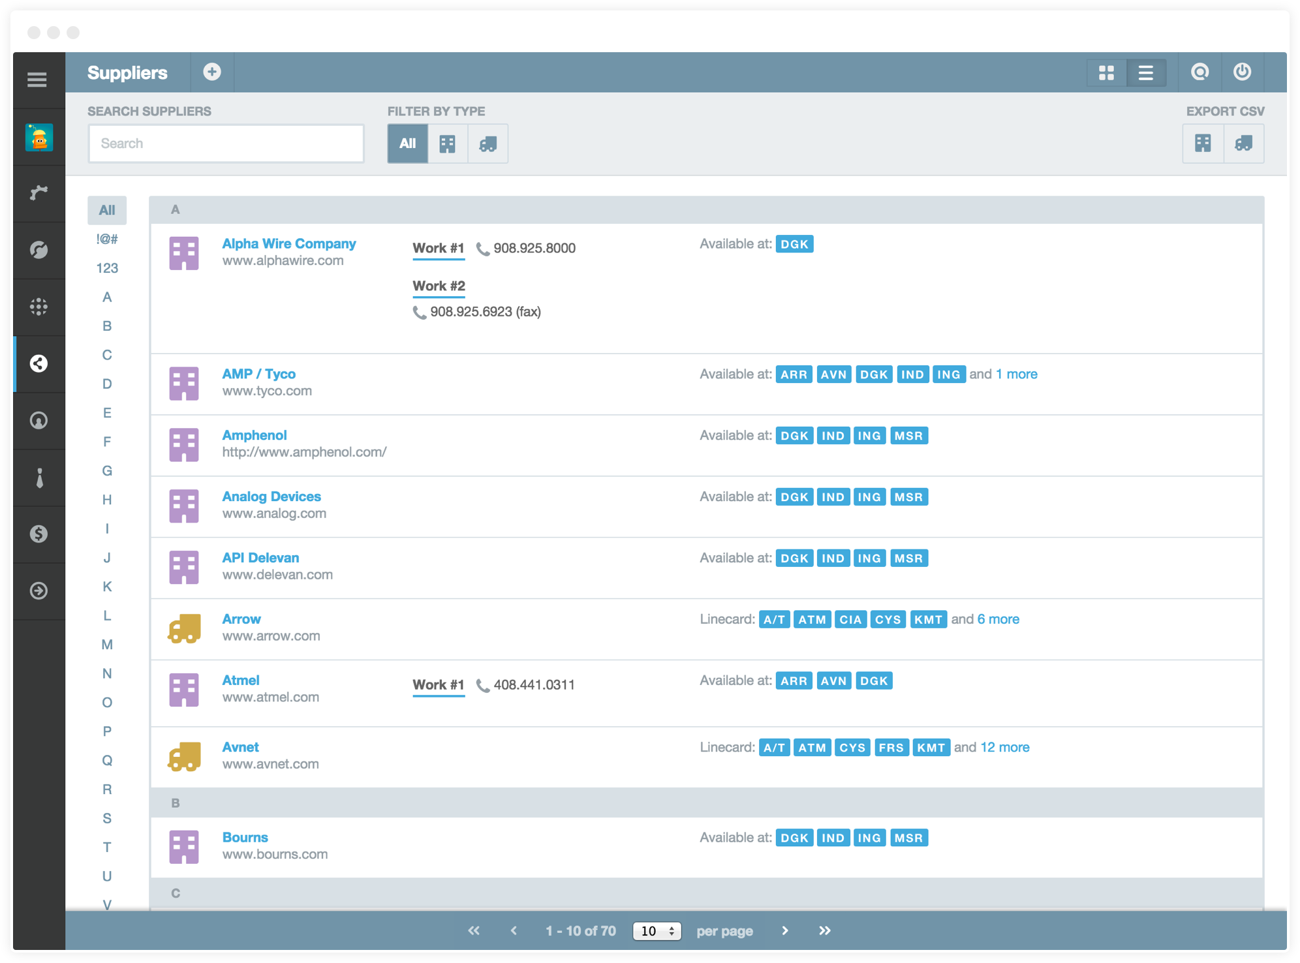Open the dollar sign icon in the sidebar
Screen dimensions: 1300x963
(39, 534)
